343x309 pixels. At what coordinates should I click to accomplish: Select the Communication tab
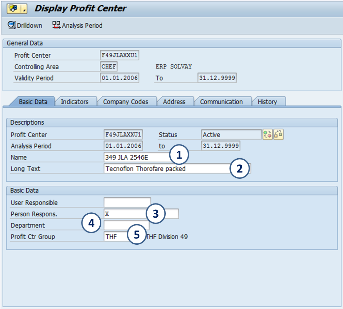[x=221, y=102]
